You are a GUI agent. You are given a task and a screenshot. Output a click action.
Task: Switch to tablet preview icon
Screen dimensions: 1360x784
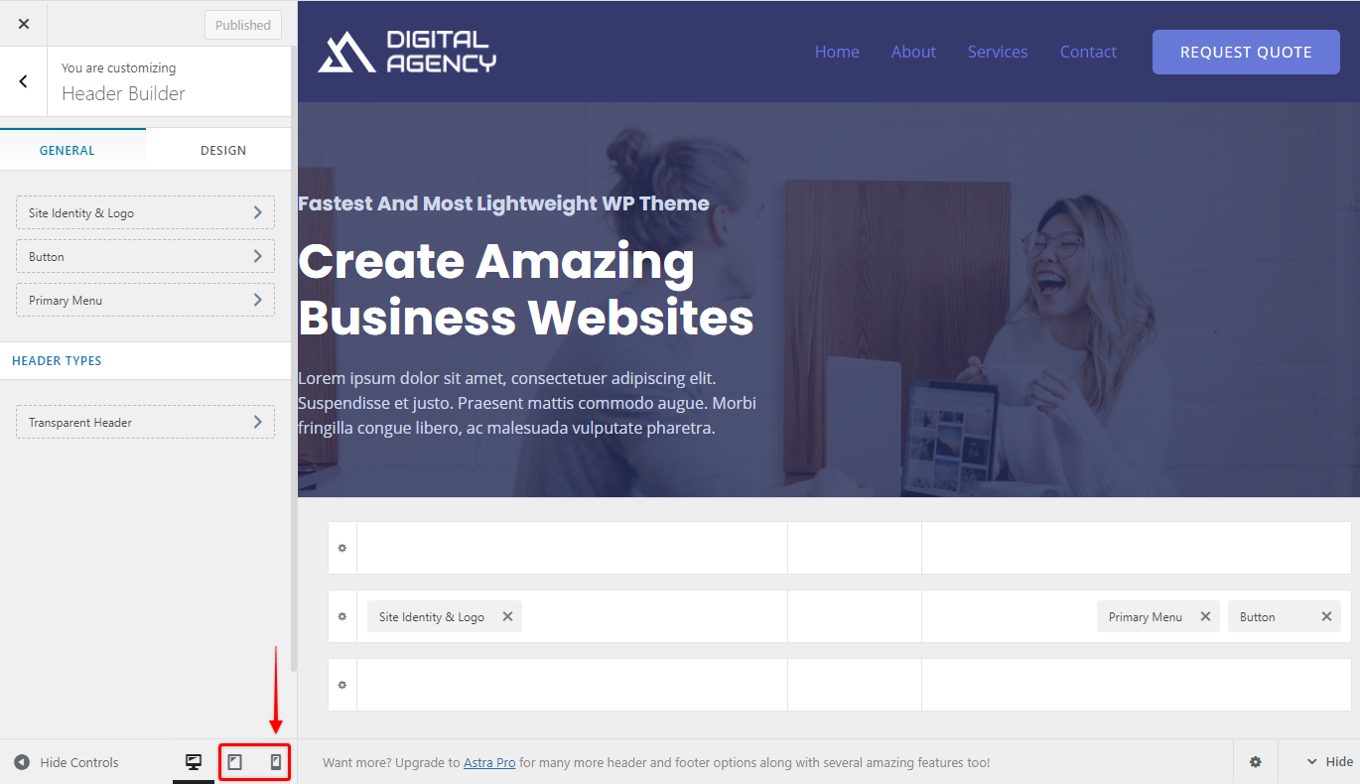pyautogui.click(x=235, y=762)
